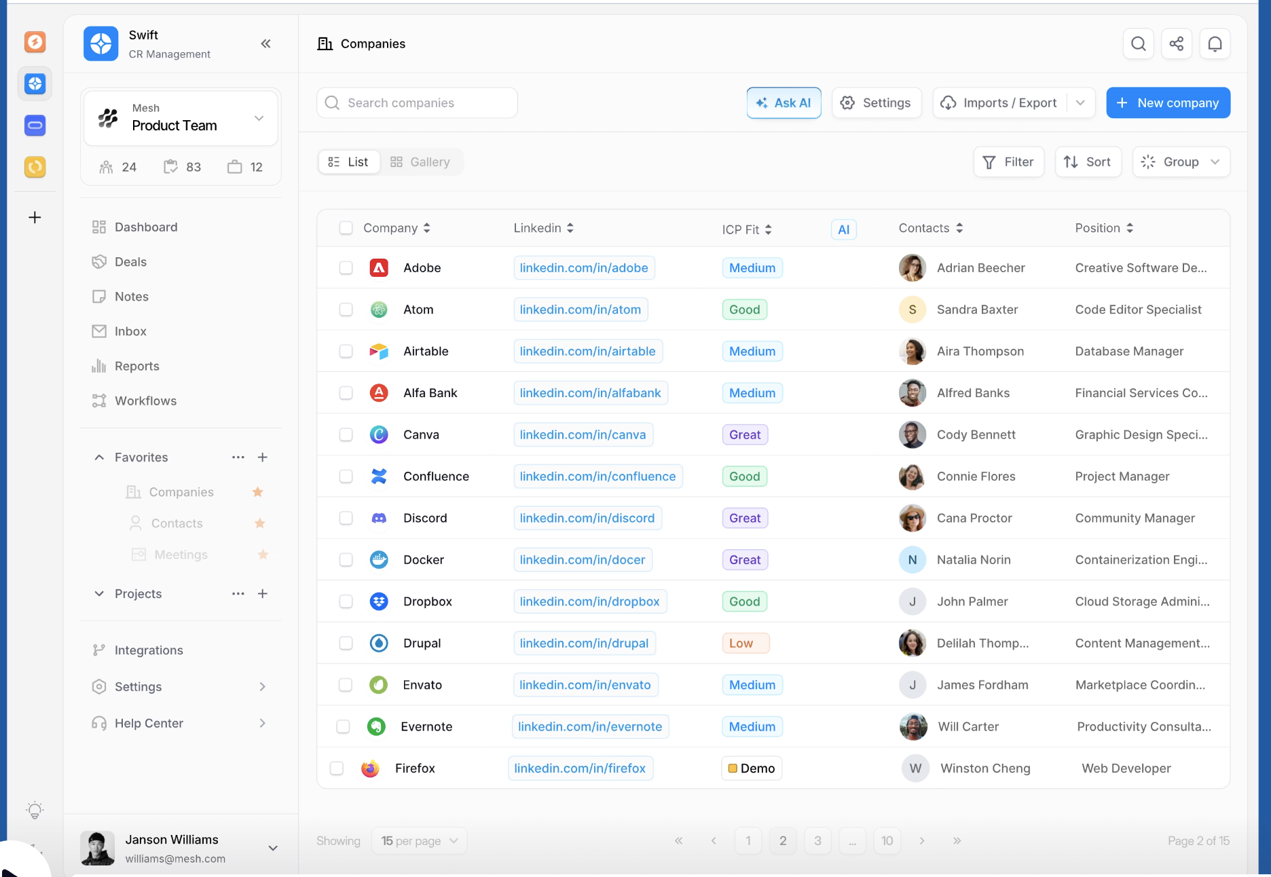1271x877 pixels.
Task: Click the Search companies field
Action: 417,103
